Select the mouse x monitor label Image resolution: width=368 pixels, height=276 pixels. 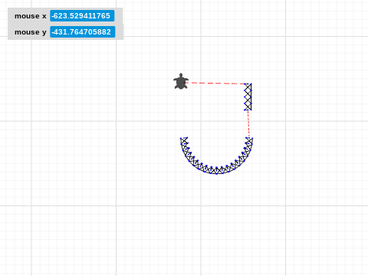31,16
